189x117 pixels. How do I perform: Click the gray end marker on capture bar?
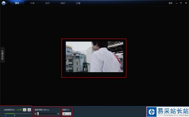(14, 115)
